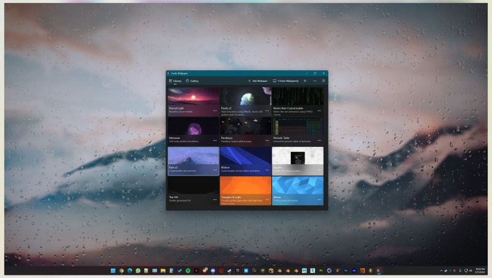Expand the options menu for Fluids v2
Screen dimensions: 492x278
pos(267,111)
